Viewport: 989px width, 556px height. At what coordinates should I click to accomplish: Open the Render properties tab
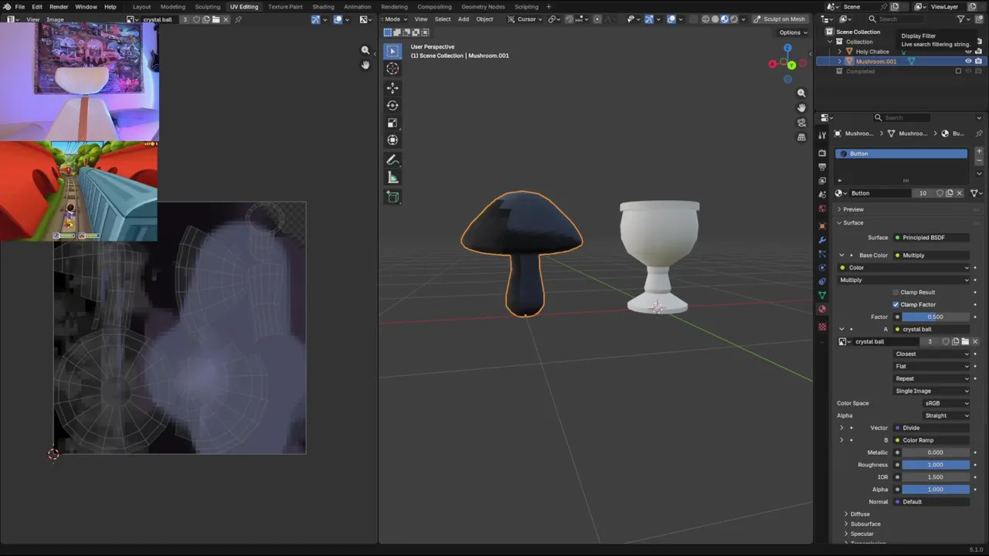point(822,153)
